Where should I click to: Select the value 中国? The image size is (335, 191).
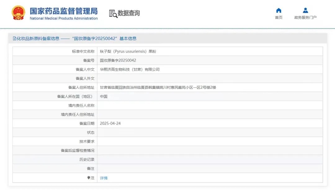coord(104,96)
